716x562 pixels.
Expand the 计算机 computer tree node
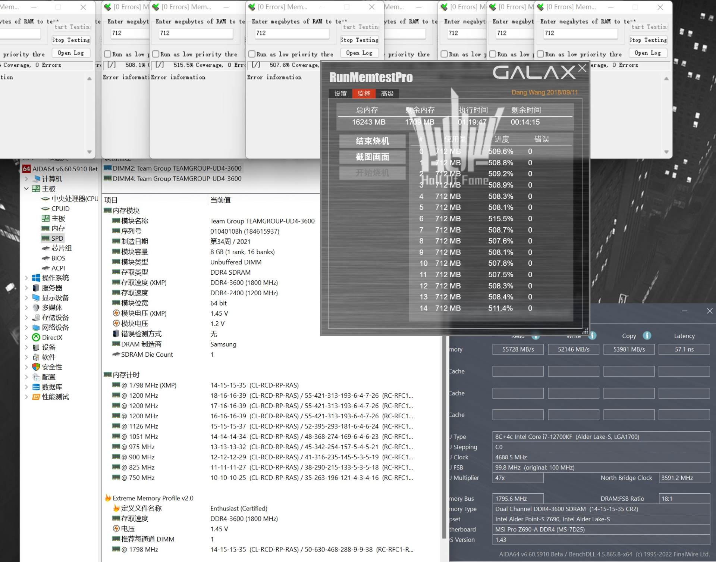(26, 179)
